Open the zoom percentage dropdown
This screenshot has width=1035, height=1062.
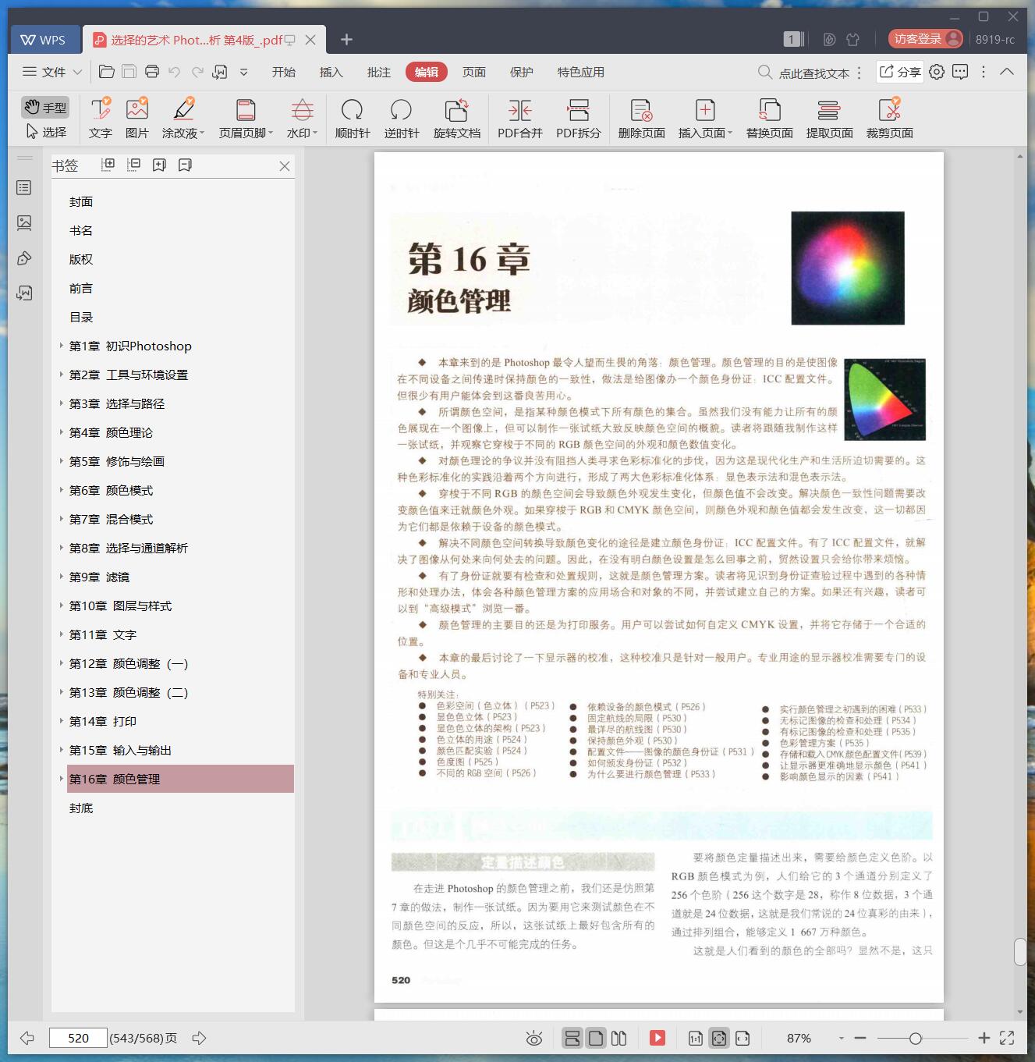click(842, 1038)
